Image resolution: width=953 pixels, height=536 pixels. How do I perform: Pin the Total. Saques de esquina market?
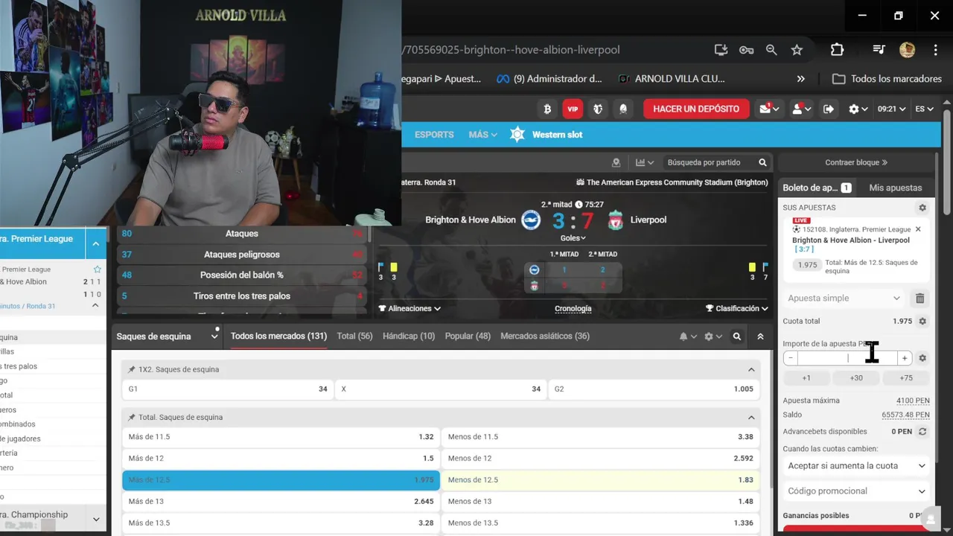click(132, 417)
